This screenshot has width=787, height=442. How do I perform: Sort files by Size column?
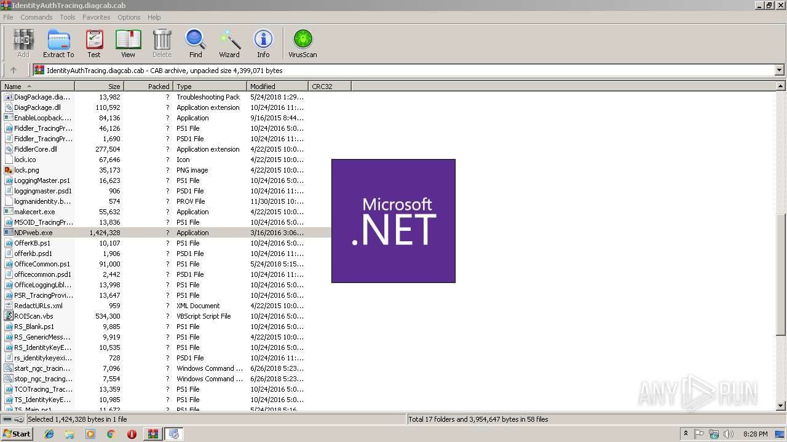(99, 87)
